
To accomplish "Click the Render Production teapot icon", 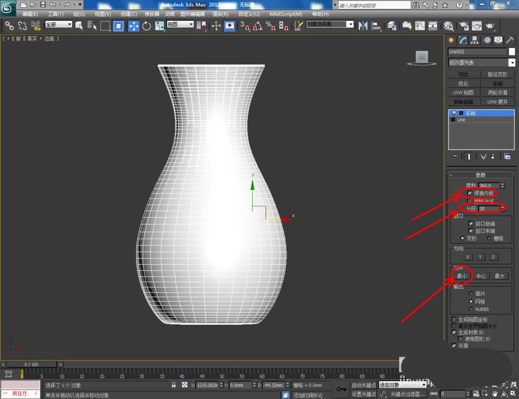I will (x=490, y=25).
